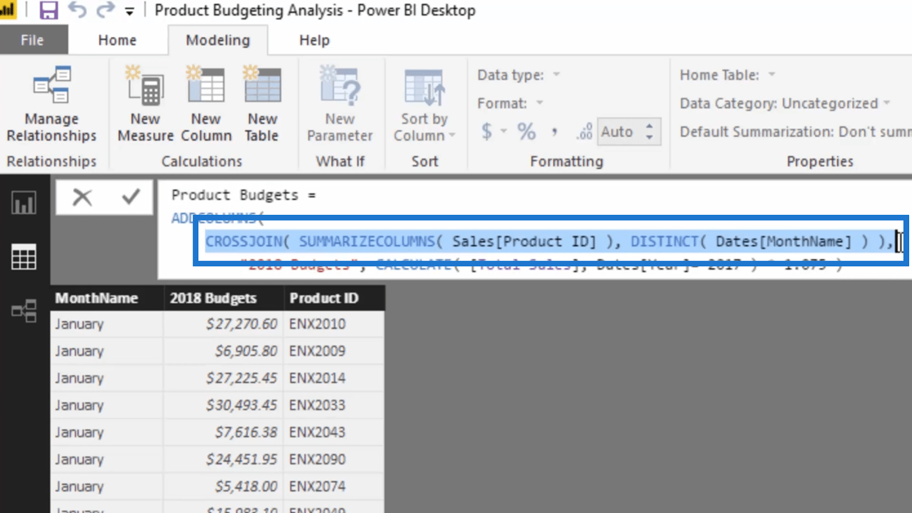The width and height of the screenshot is (912, 513).
Task: Click the CROSSJOIN formula line
Action: point(549,241)
